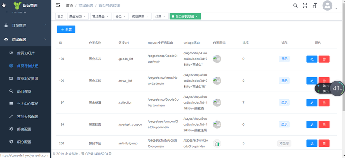Close the 管理商品 tab
This screenshot has height=158, width=345.
[x=107, y=16]
